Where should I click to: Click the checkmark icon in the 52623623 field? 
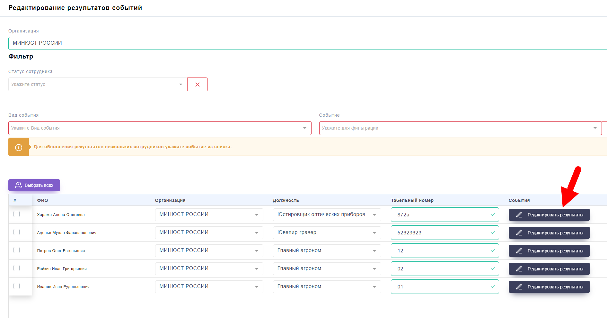(493, 233)
